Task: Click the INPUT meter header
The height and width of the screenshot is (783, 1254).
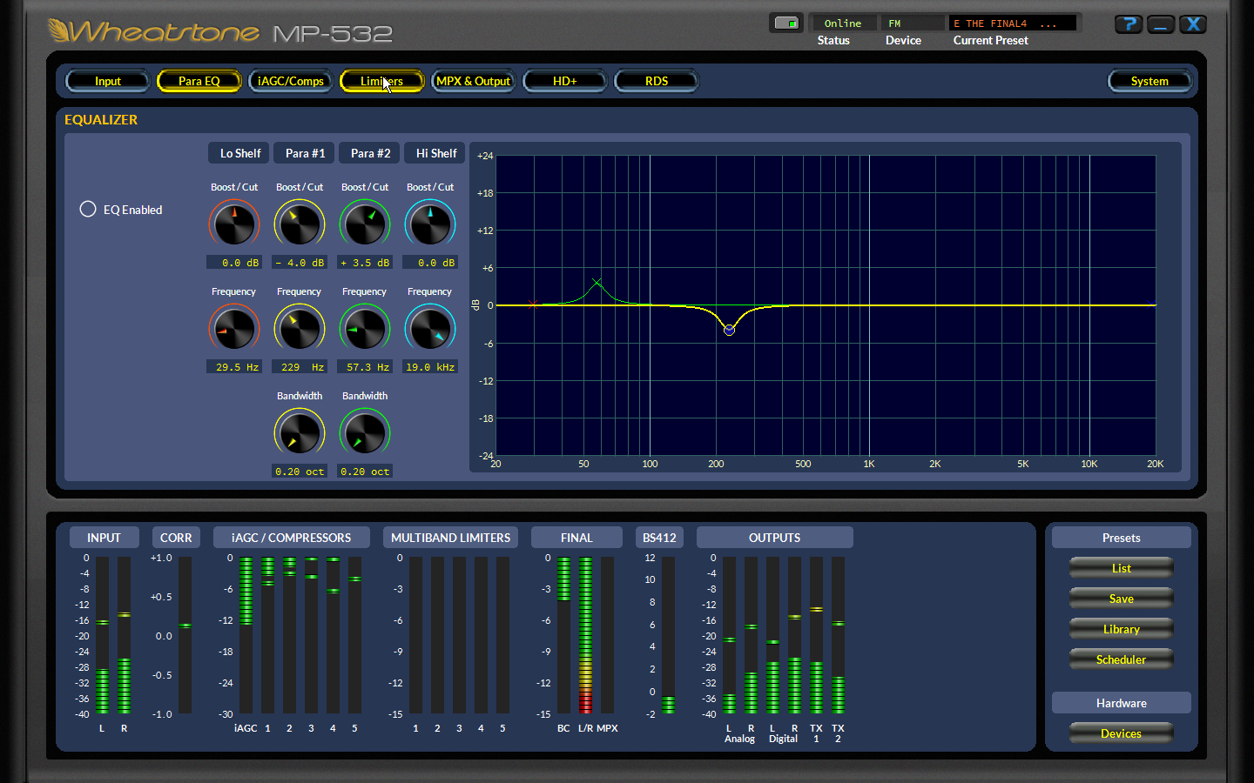Action: tap(104, 538)
